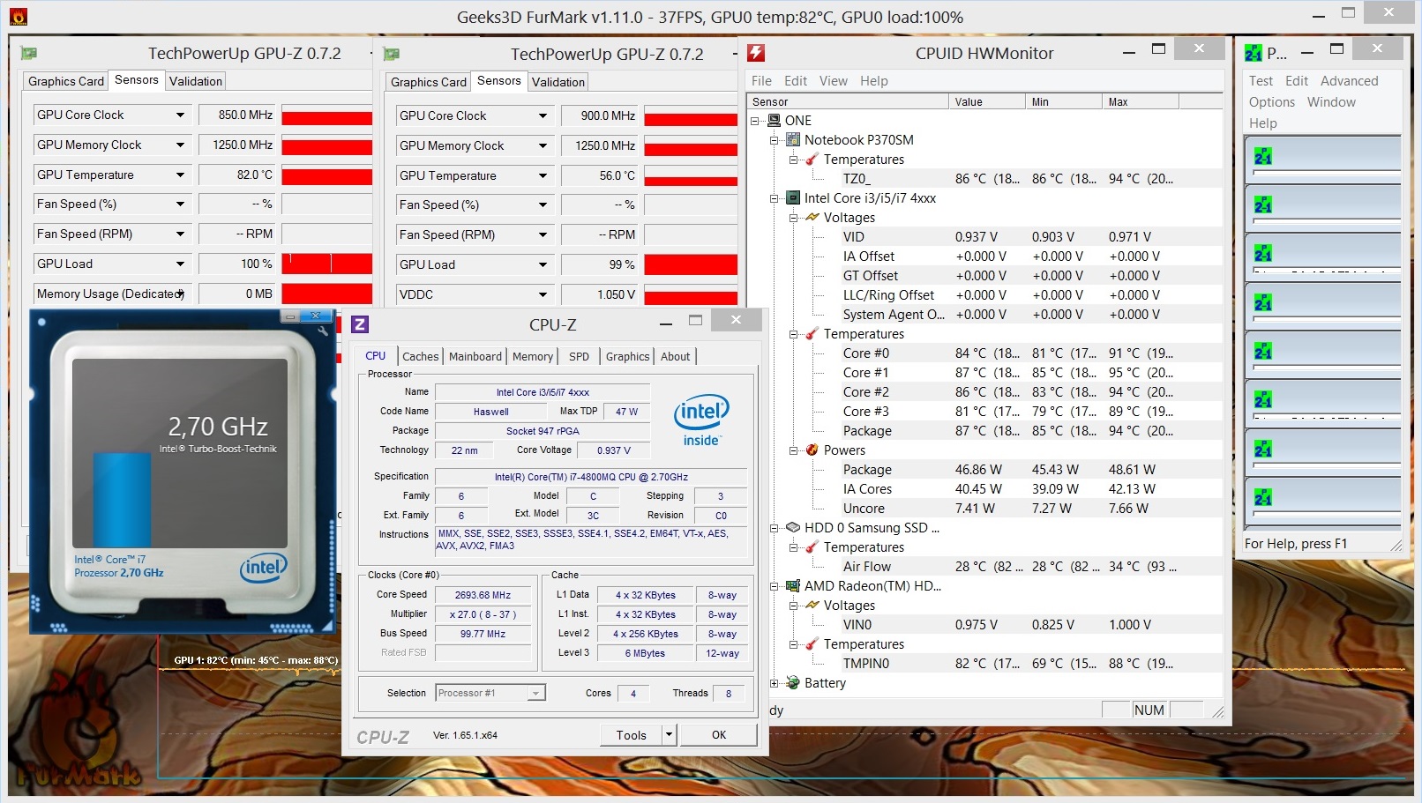Screen dimensions: 1422x803
Task: Click the Sensor column header in HWMonitor
Action: [848, 102]
